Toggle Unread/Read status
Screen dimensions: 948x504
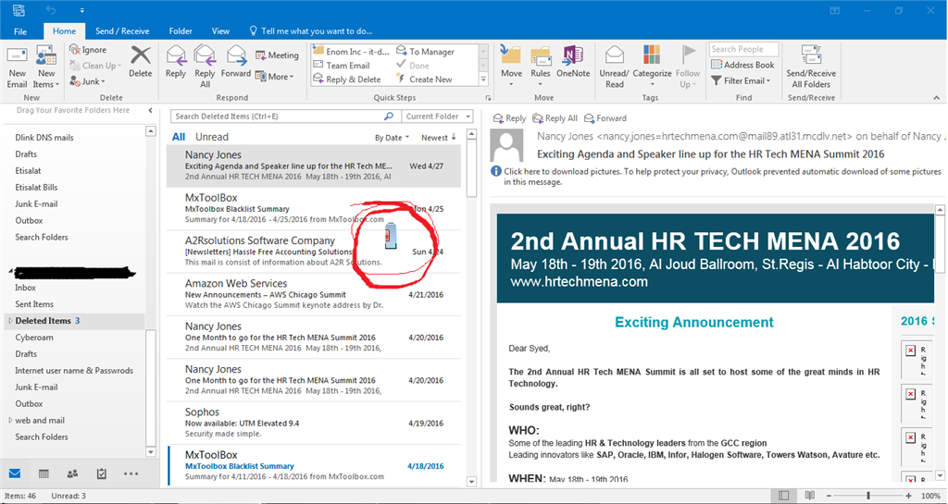coord(615,67)
